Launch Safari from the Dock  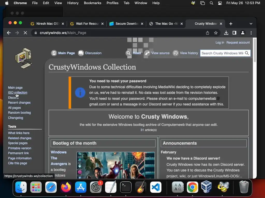(x=51, y=187)
